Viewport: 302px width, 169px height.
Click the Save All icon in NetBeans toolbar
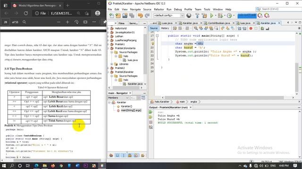point(132,15)
